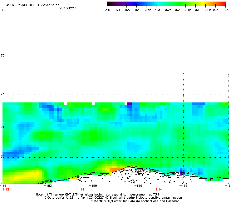Click the colorbar label 0.0
Viewport: 231px width, 203px height.
215,10
